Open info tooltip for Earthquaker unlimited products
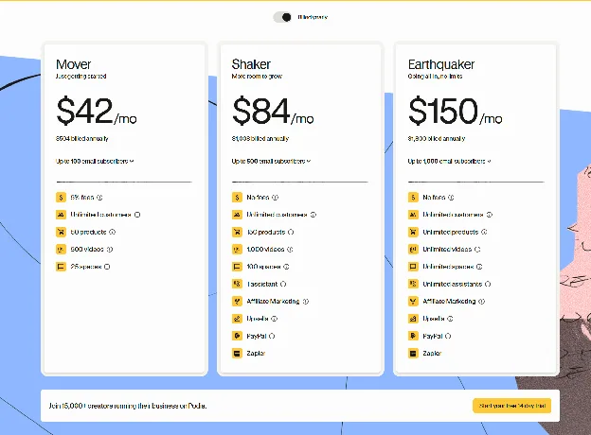The height and width of the screenshot is (435, 591). pyautogui.click(x=484, y=232)
